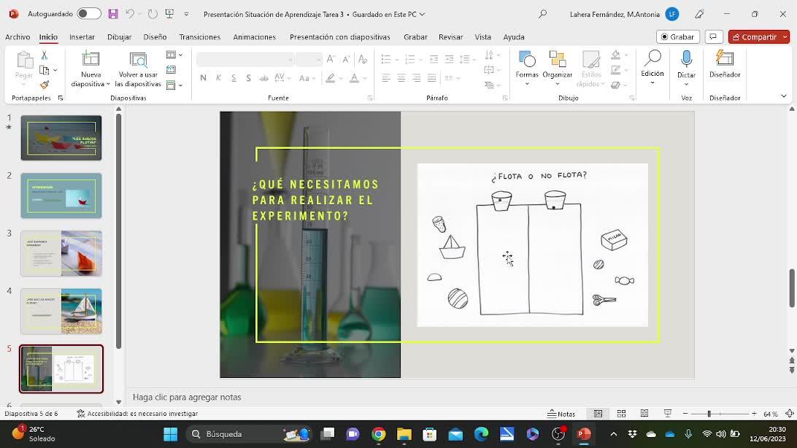
Task: Click the Cut scissors icon
Action: click(45, 55)
